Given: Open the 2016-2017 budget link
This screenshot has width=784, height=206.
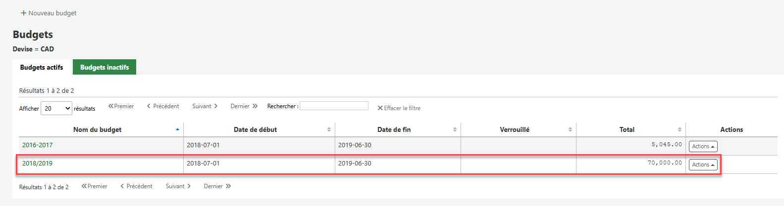Looking at the screenshot, I should click(37, 145).
